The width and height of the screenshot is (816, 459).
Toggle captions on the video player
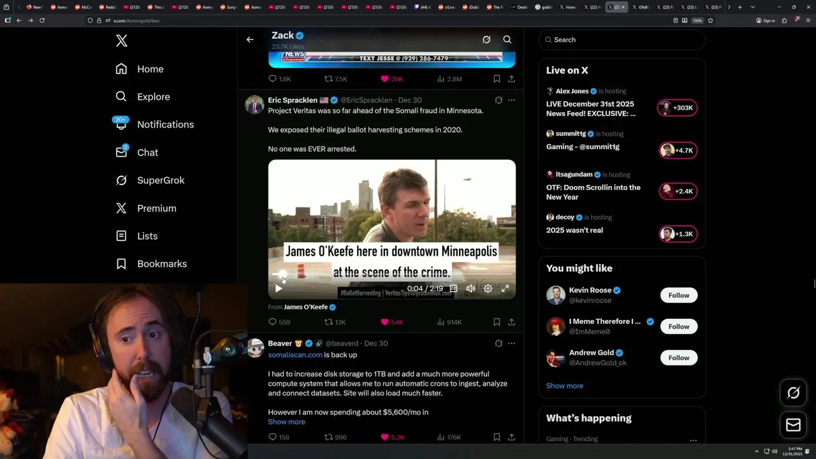coord(453,289)
